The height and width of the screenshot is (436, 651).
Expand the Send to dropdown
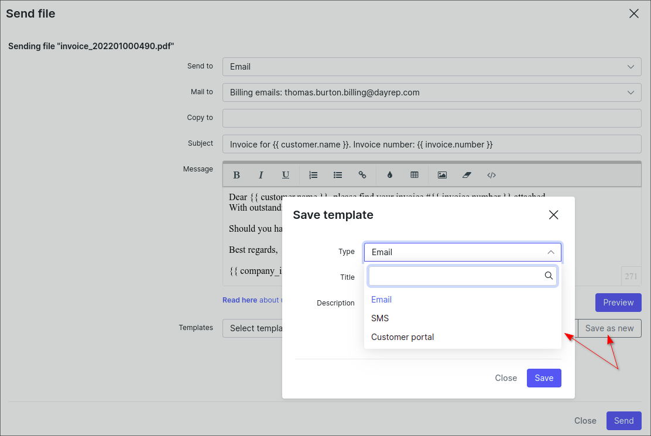(x=432, y=67)
